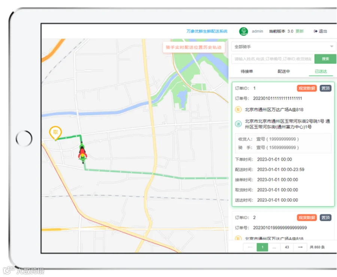Click the green 搜索 search button

click(x=325, y=59)
